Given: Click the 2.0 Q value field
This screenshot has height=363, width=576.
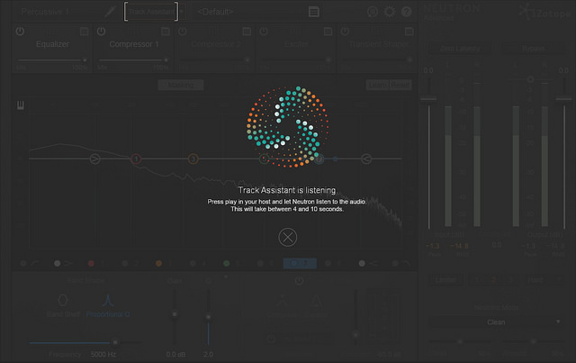Looking at the screenshot, I should [208, 355].
